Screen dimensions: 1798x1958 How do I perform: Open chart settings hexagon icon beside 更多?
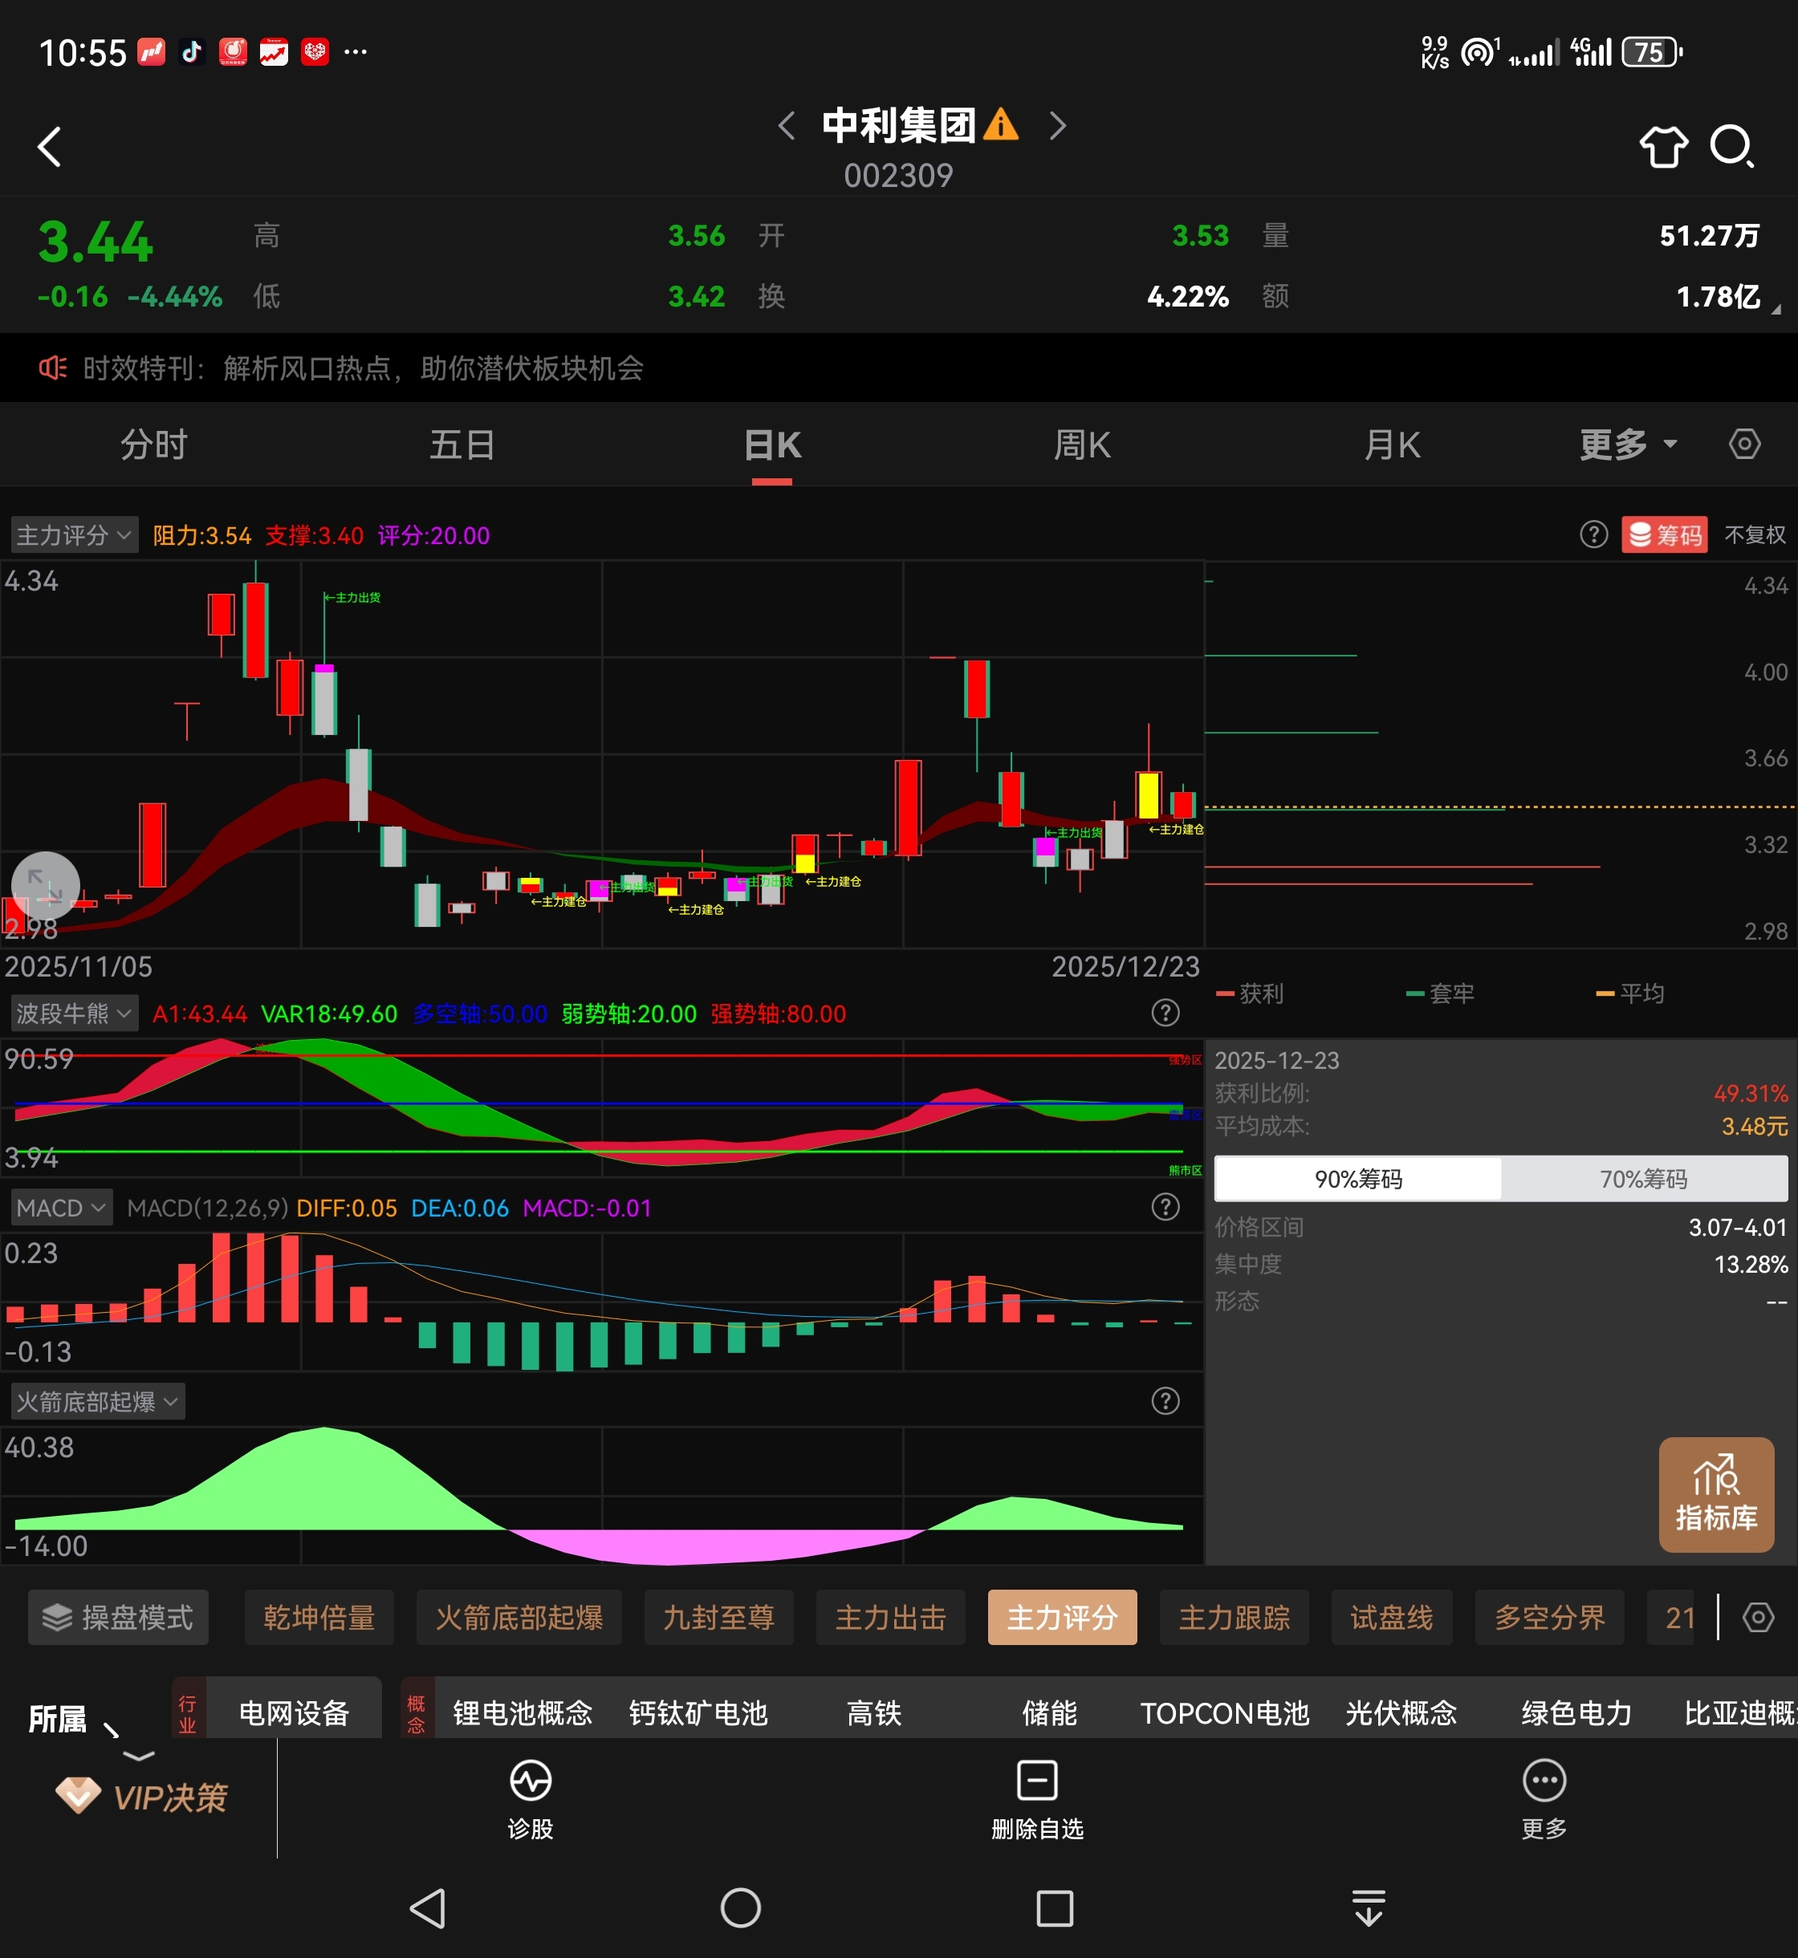click(x=1744, y=445)
